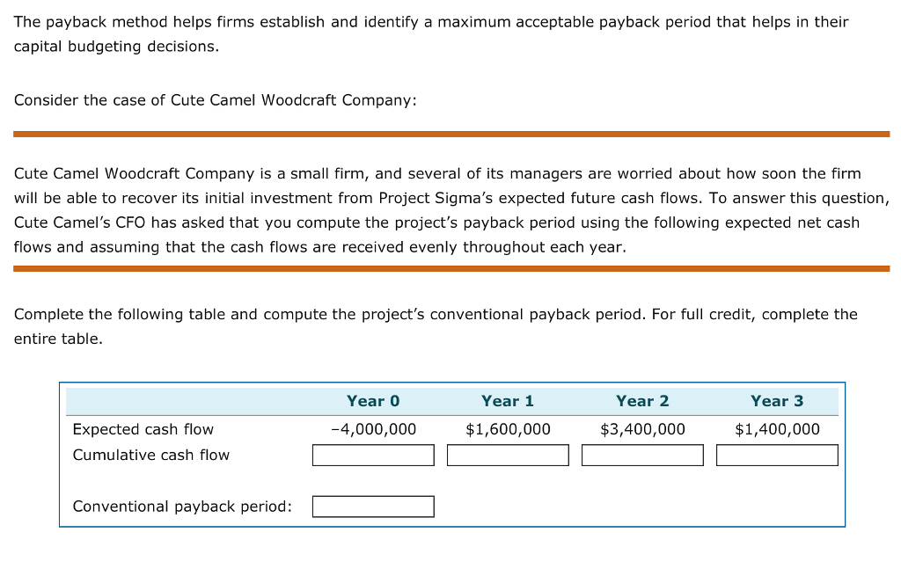Click the lower orange divider bar
901x569 pixels.
[x=450, y=269]
